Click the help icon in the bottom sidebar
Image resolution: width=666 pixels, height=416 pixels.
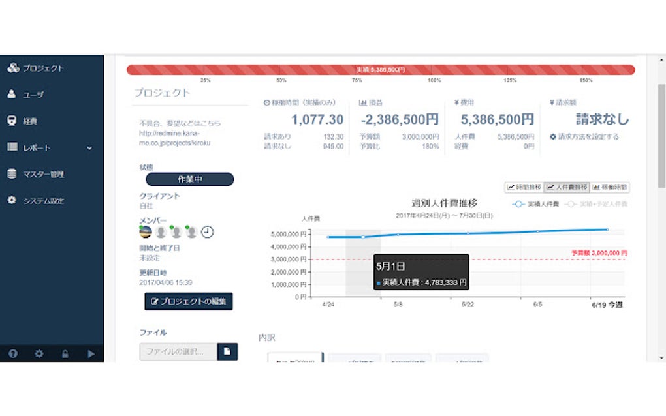pyautogui.click(x=14, y=354)
